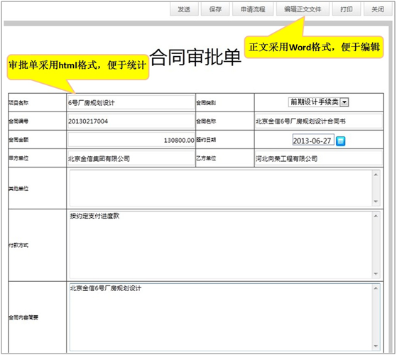Click the 签约日期 label
This screenshot has width=397, height=355.
click(x=206, y=140)
